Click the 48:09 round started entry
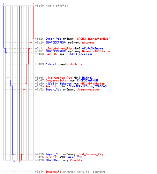157x174 pixels. pos(52,6)
